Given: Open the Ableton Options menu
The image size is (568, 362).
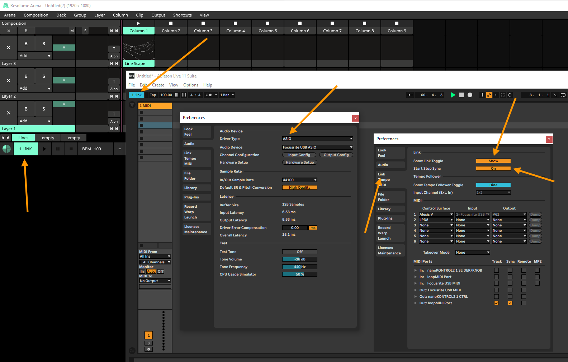Looking at the screenshot, I should [x=191, y=85].
